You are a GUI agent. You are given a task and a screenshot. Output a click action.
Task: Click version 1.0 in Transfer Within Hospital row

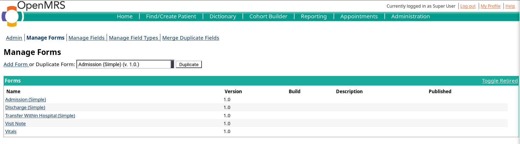pyautogui.click(x=227, y=116)
